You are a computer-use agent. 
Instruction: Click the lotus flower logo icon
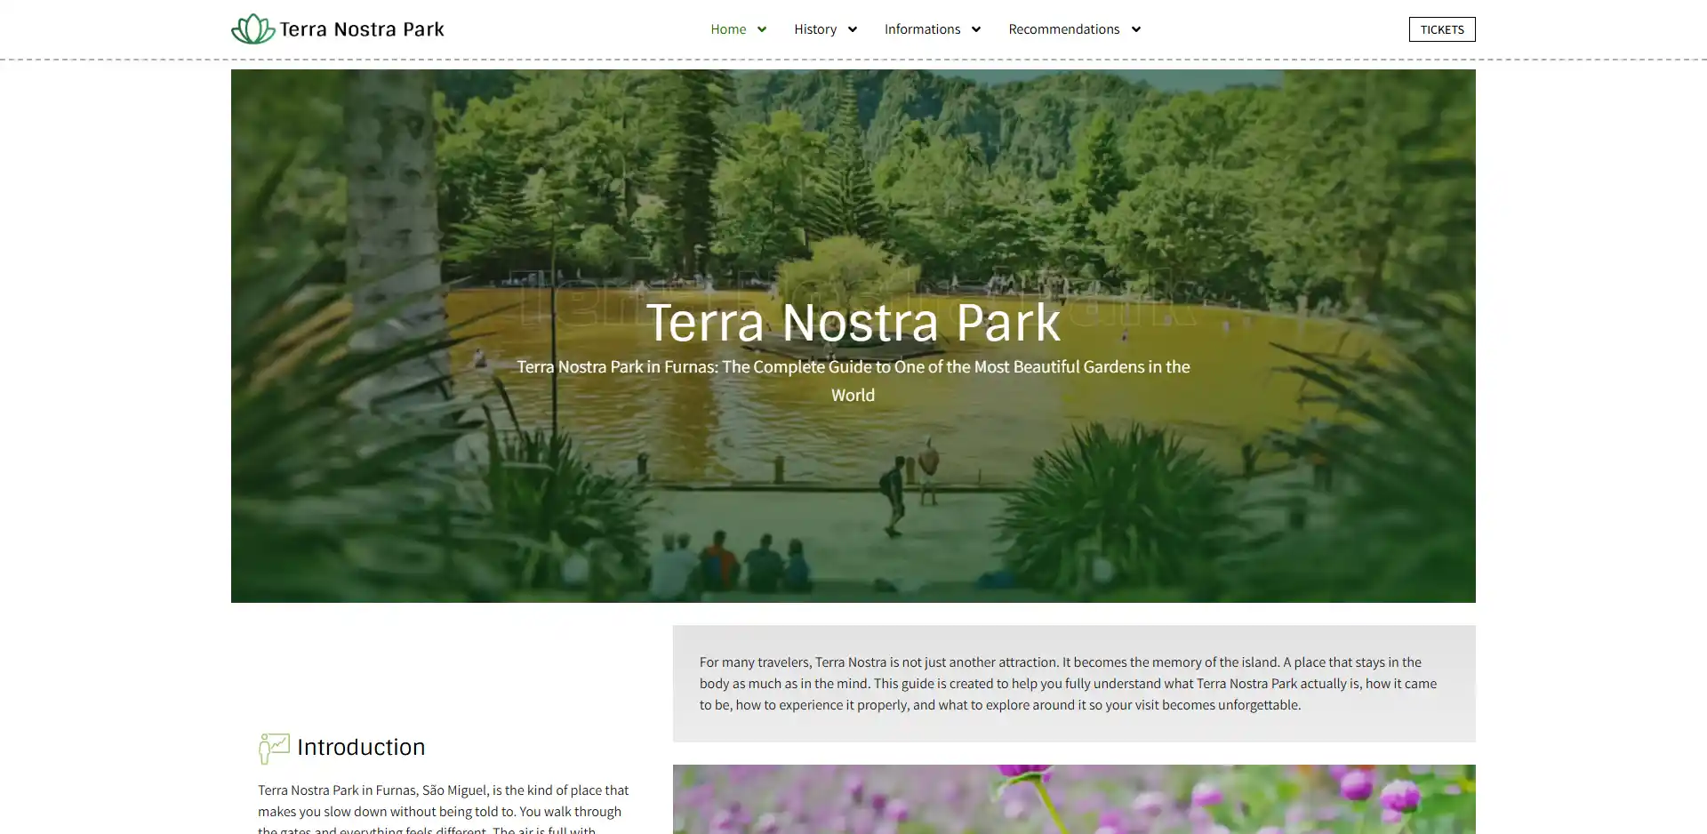[252, 29]
